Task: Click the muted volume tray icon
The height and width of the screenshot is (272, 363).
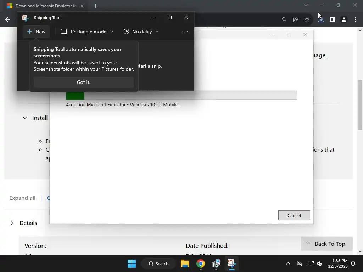Action: (x=320, y=263)
